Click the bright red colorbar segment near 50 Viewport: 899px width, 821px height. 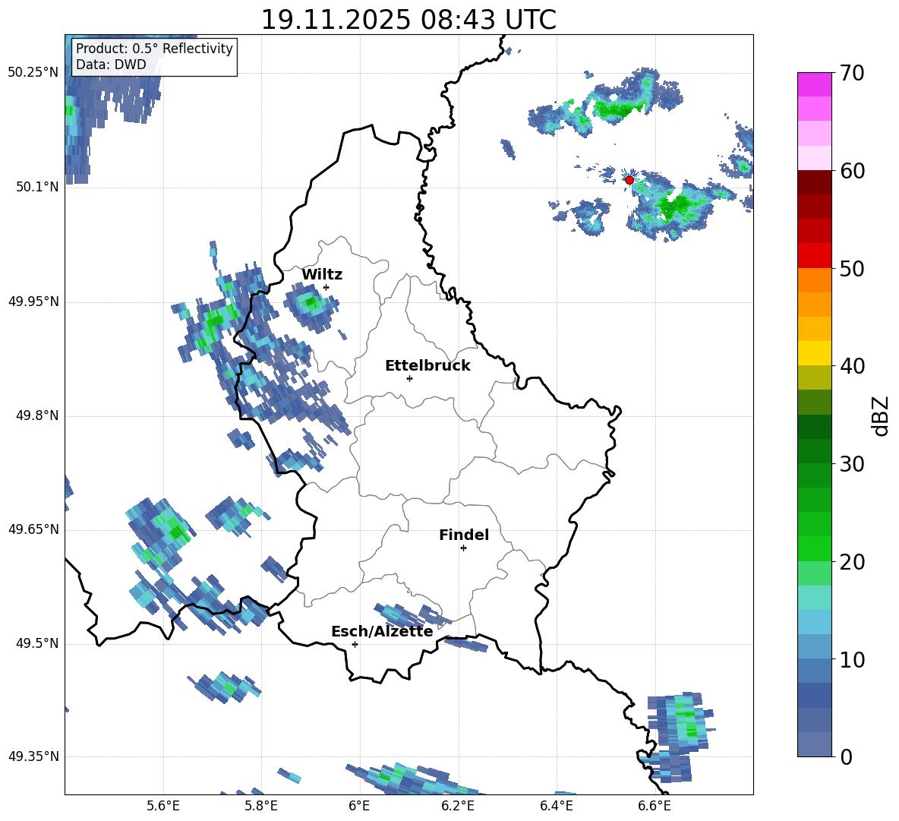[814, 256]
